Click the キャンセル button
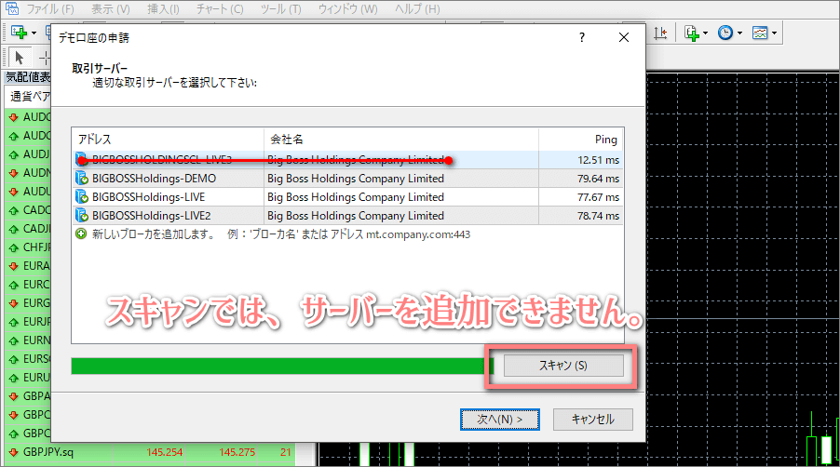The width and height of the screenshot is (840, 467). (x=592, y=420)
